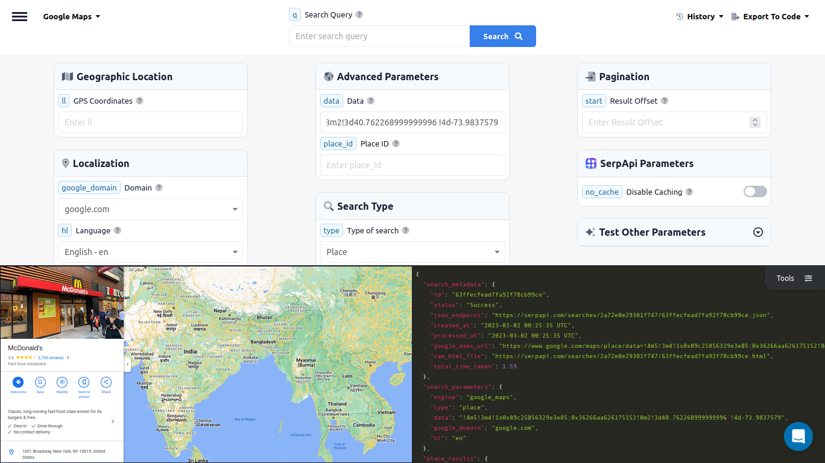The width and height of the screenshot is (825, 463).
Task: Click the Pagination header icon
Action: click(x=590, y=77)
